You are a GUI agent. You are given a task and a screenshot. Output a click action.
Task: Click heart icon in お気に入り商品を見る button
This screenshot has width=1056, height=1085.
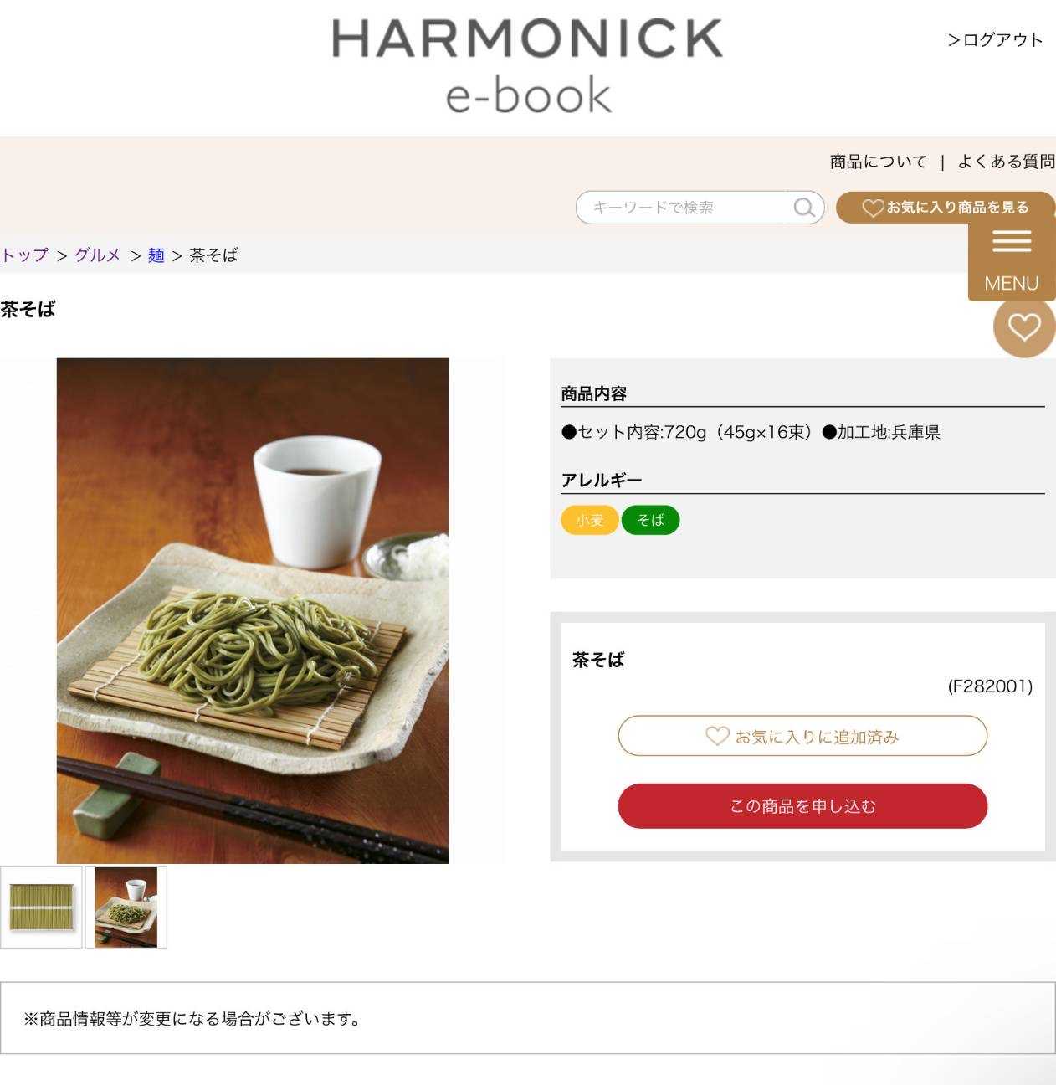pos(873,208)
